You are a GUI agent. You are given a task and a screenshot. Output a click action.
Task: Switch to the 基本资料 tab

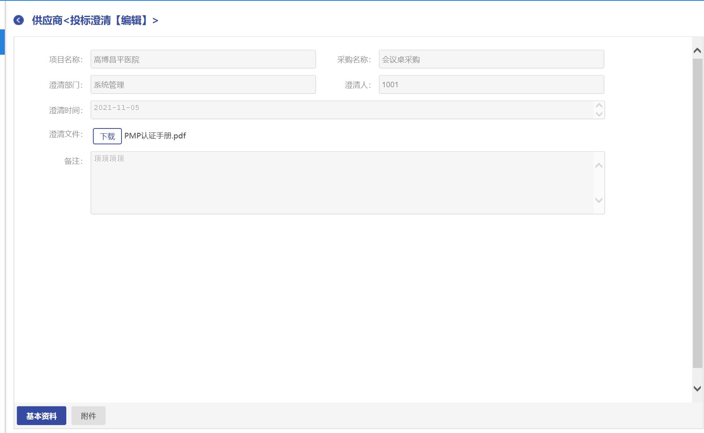pos(41,416)
